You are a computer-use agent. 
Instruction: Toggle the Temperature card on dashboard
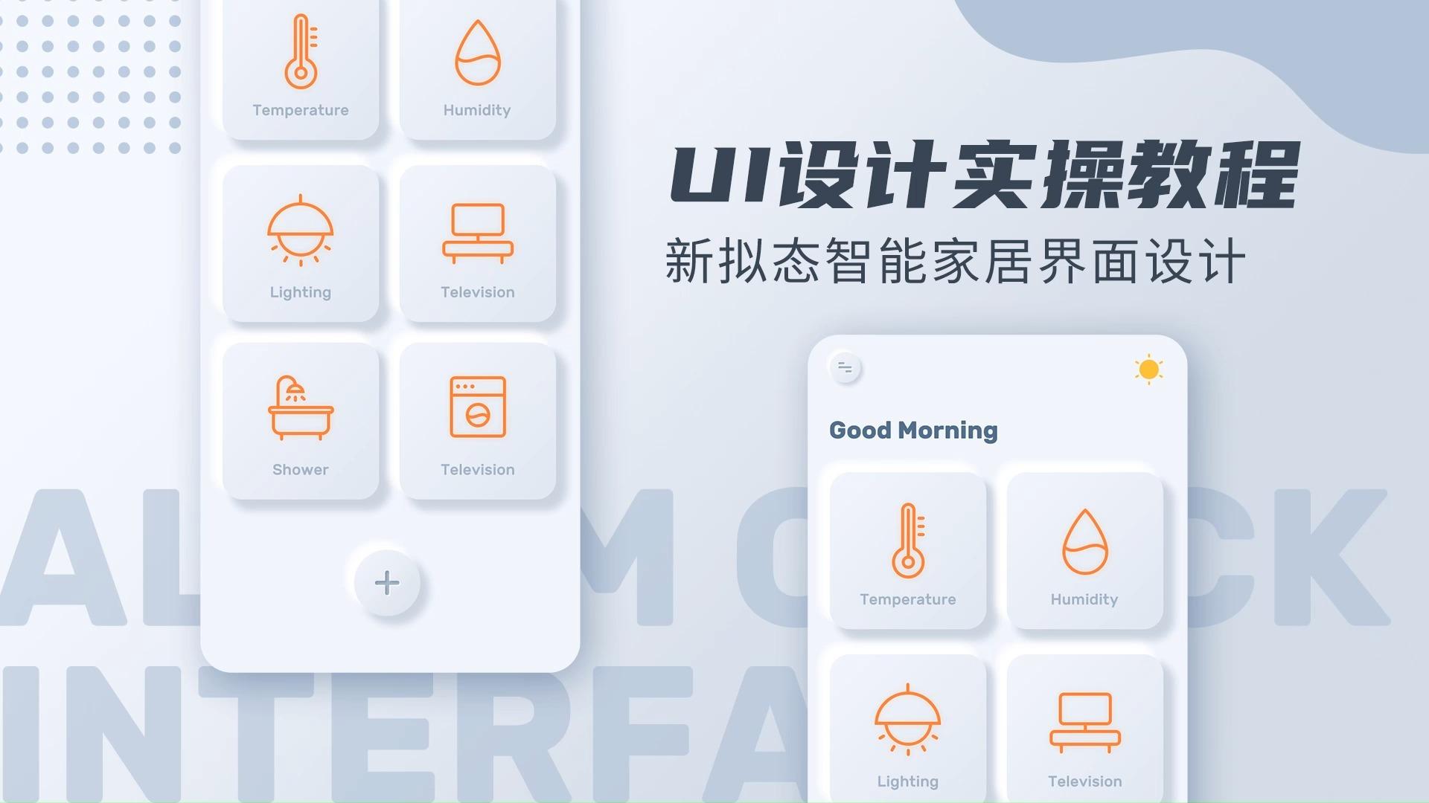[x=905, y=547]
